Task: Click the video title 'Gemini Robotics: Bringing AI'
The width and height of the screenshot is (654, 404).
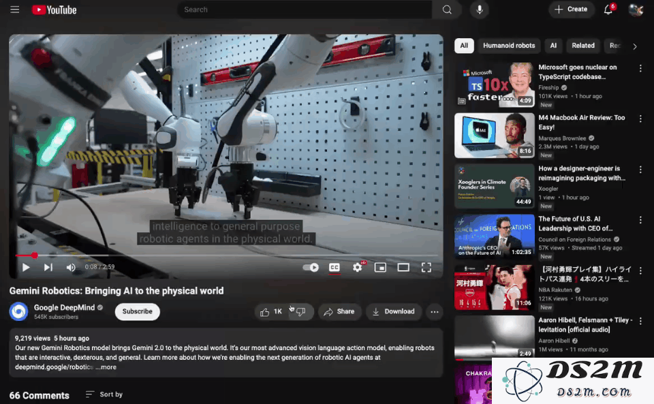Action: (x=116, y=291)
